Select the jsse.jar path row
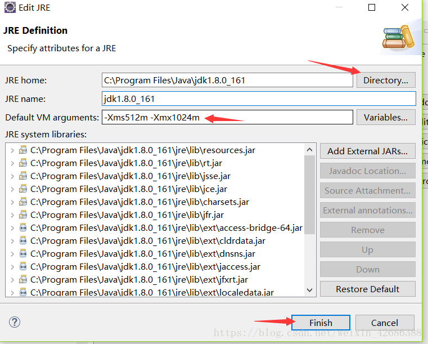The height and width of the screenshot is (344, 428). point(130,176)
